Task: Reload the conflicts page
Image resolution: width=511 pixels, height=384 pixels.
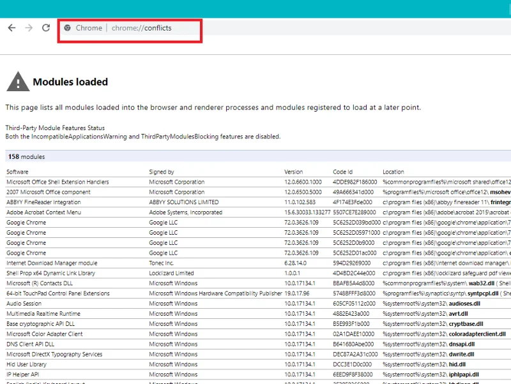Action: [x=45, y=27]
